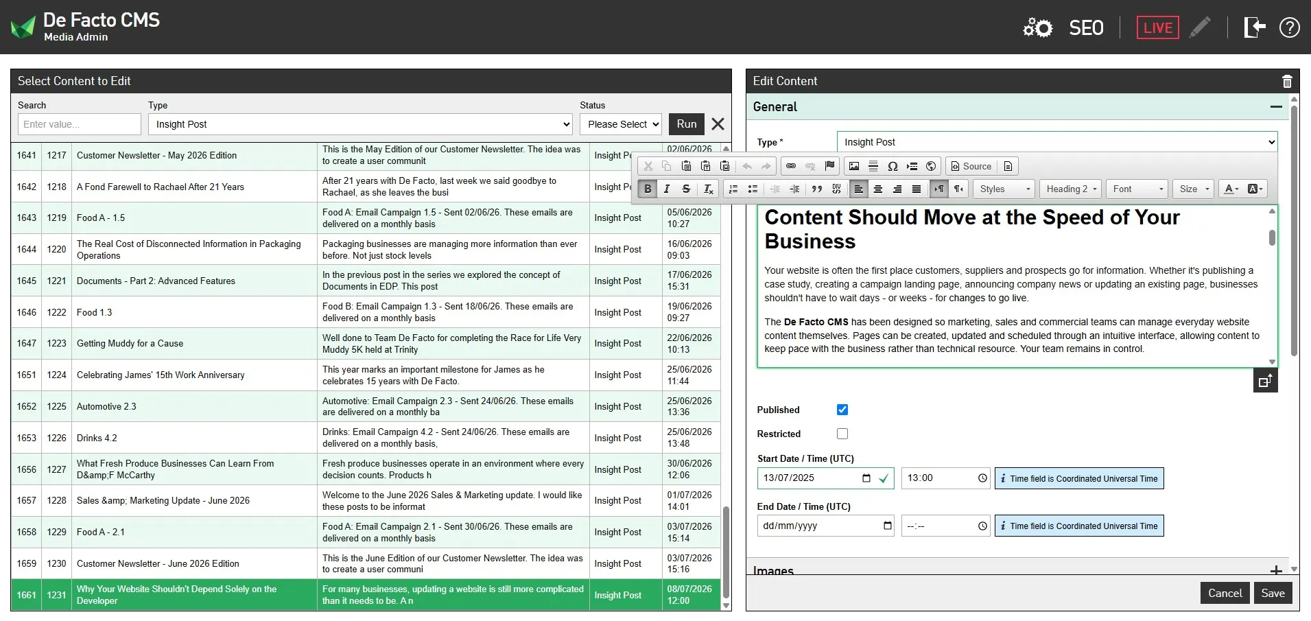The width and height of the screenshot is (1311, 621).
Task: Insert a horizontal line
Action: [873, 166]
